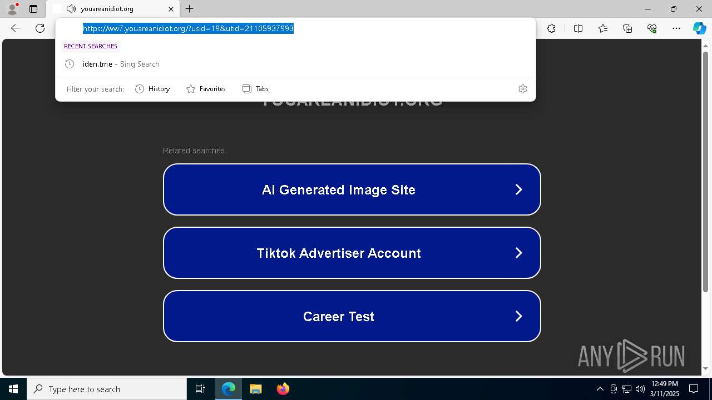The image size is (712, 400).
Task: Select the youareanidiot.org tab
Action: tap(114, 9)
